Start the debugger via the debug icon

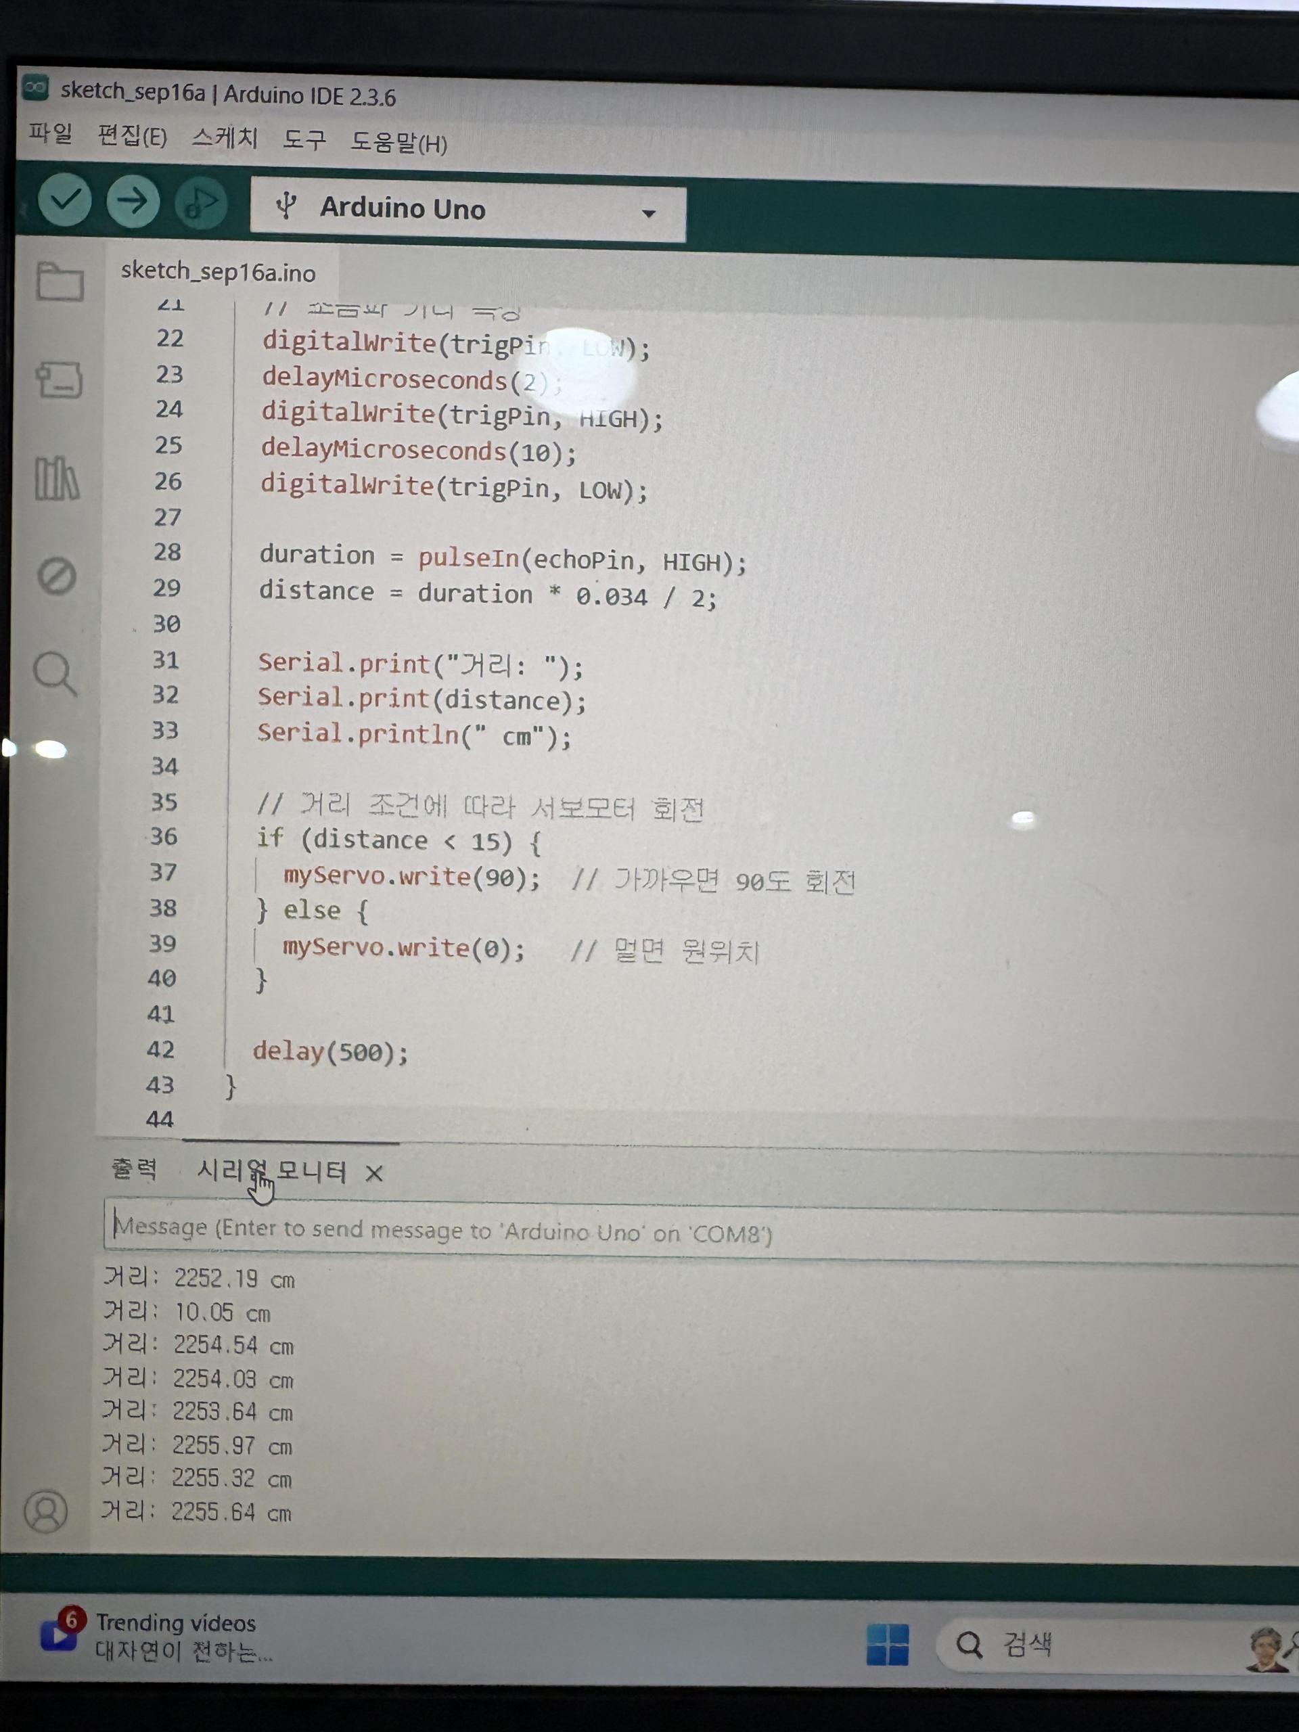[201, 204]
